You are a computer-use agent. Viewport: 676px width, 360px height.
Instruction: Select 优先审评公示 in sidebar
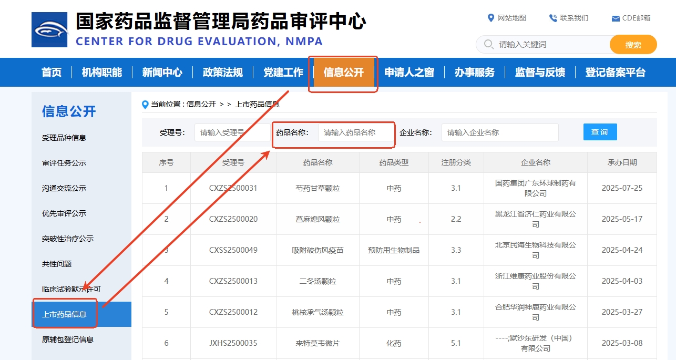(64, 213)
